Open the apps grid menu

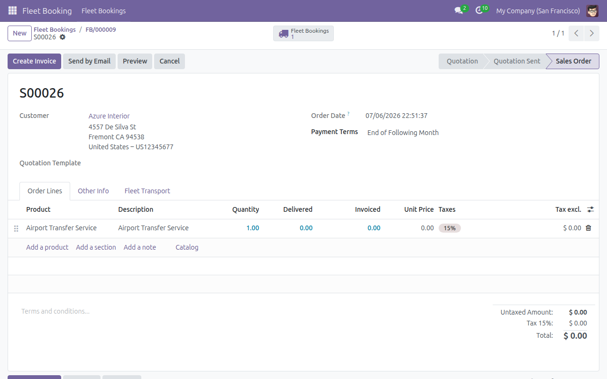pos(12,10)
